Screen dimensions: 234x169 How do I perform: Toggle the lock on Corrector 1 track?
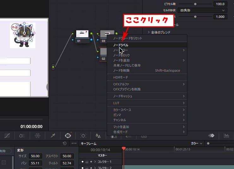87,162
